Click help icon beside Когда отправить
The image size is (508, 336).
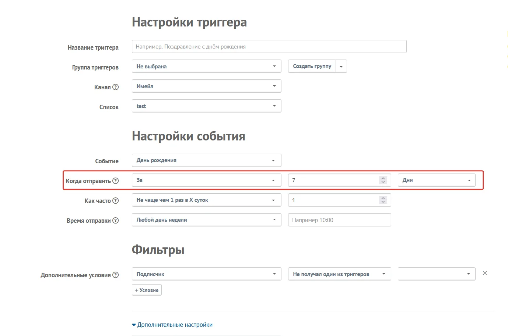(116, 180)
